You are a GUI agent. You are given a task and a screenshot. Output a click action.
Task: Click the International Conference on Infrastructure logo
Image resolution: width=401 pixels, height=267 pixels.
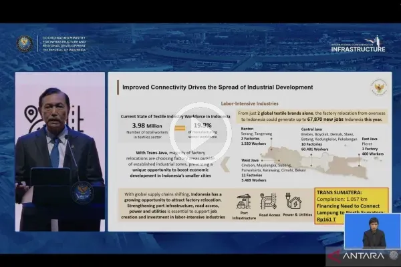358,45
